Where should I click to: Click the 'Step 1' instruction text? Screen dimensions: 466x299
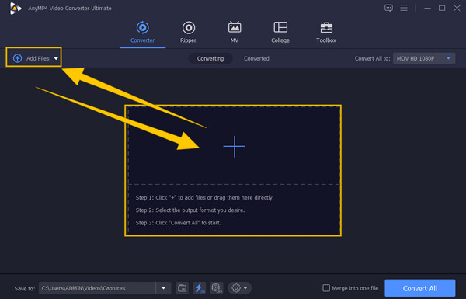tap(204, 197)
